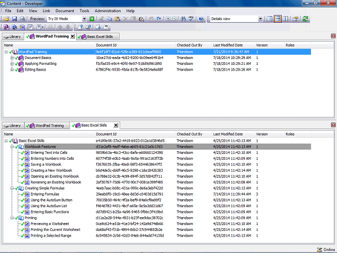Screen dimensions: 337x253
Task: Select the vertical split layout icon
Action: point(285,19)
